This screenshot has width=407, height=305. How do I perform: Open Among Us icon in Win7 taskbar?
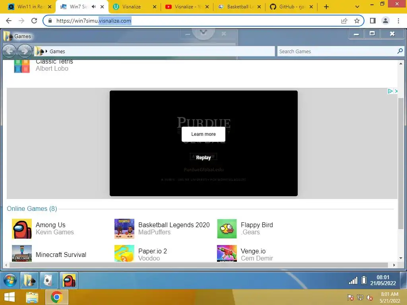pos(69,280)
